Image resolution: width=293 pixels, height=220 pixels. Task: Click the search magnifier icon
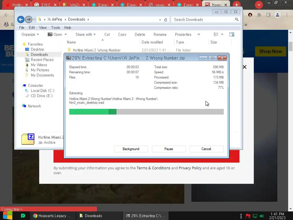(237, 19)
